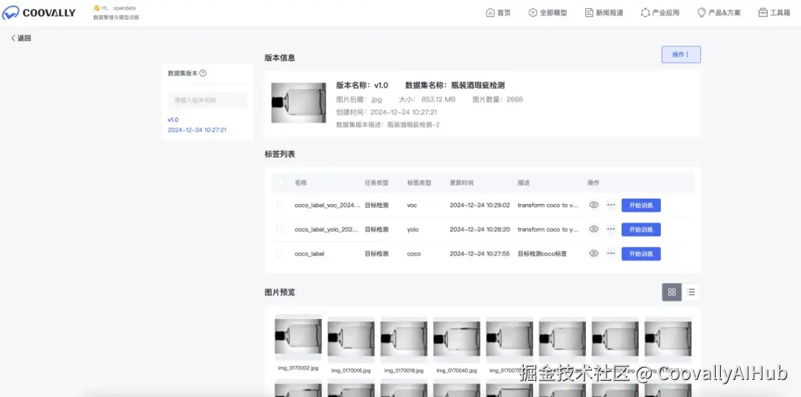801x397 pixels.
Task: Click the 目标检测coco标签 description cell
Action: click(542, 254)
